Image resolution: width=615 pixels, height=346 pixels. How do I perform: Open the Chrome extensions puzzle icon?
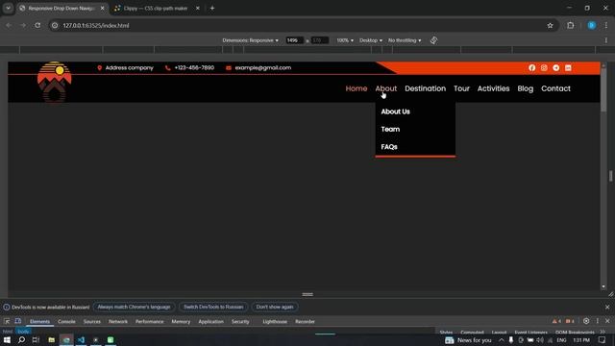570,26
